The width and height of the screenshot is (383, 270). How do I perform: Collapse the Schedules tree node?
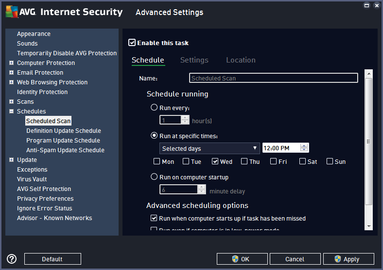coord(11,111)
